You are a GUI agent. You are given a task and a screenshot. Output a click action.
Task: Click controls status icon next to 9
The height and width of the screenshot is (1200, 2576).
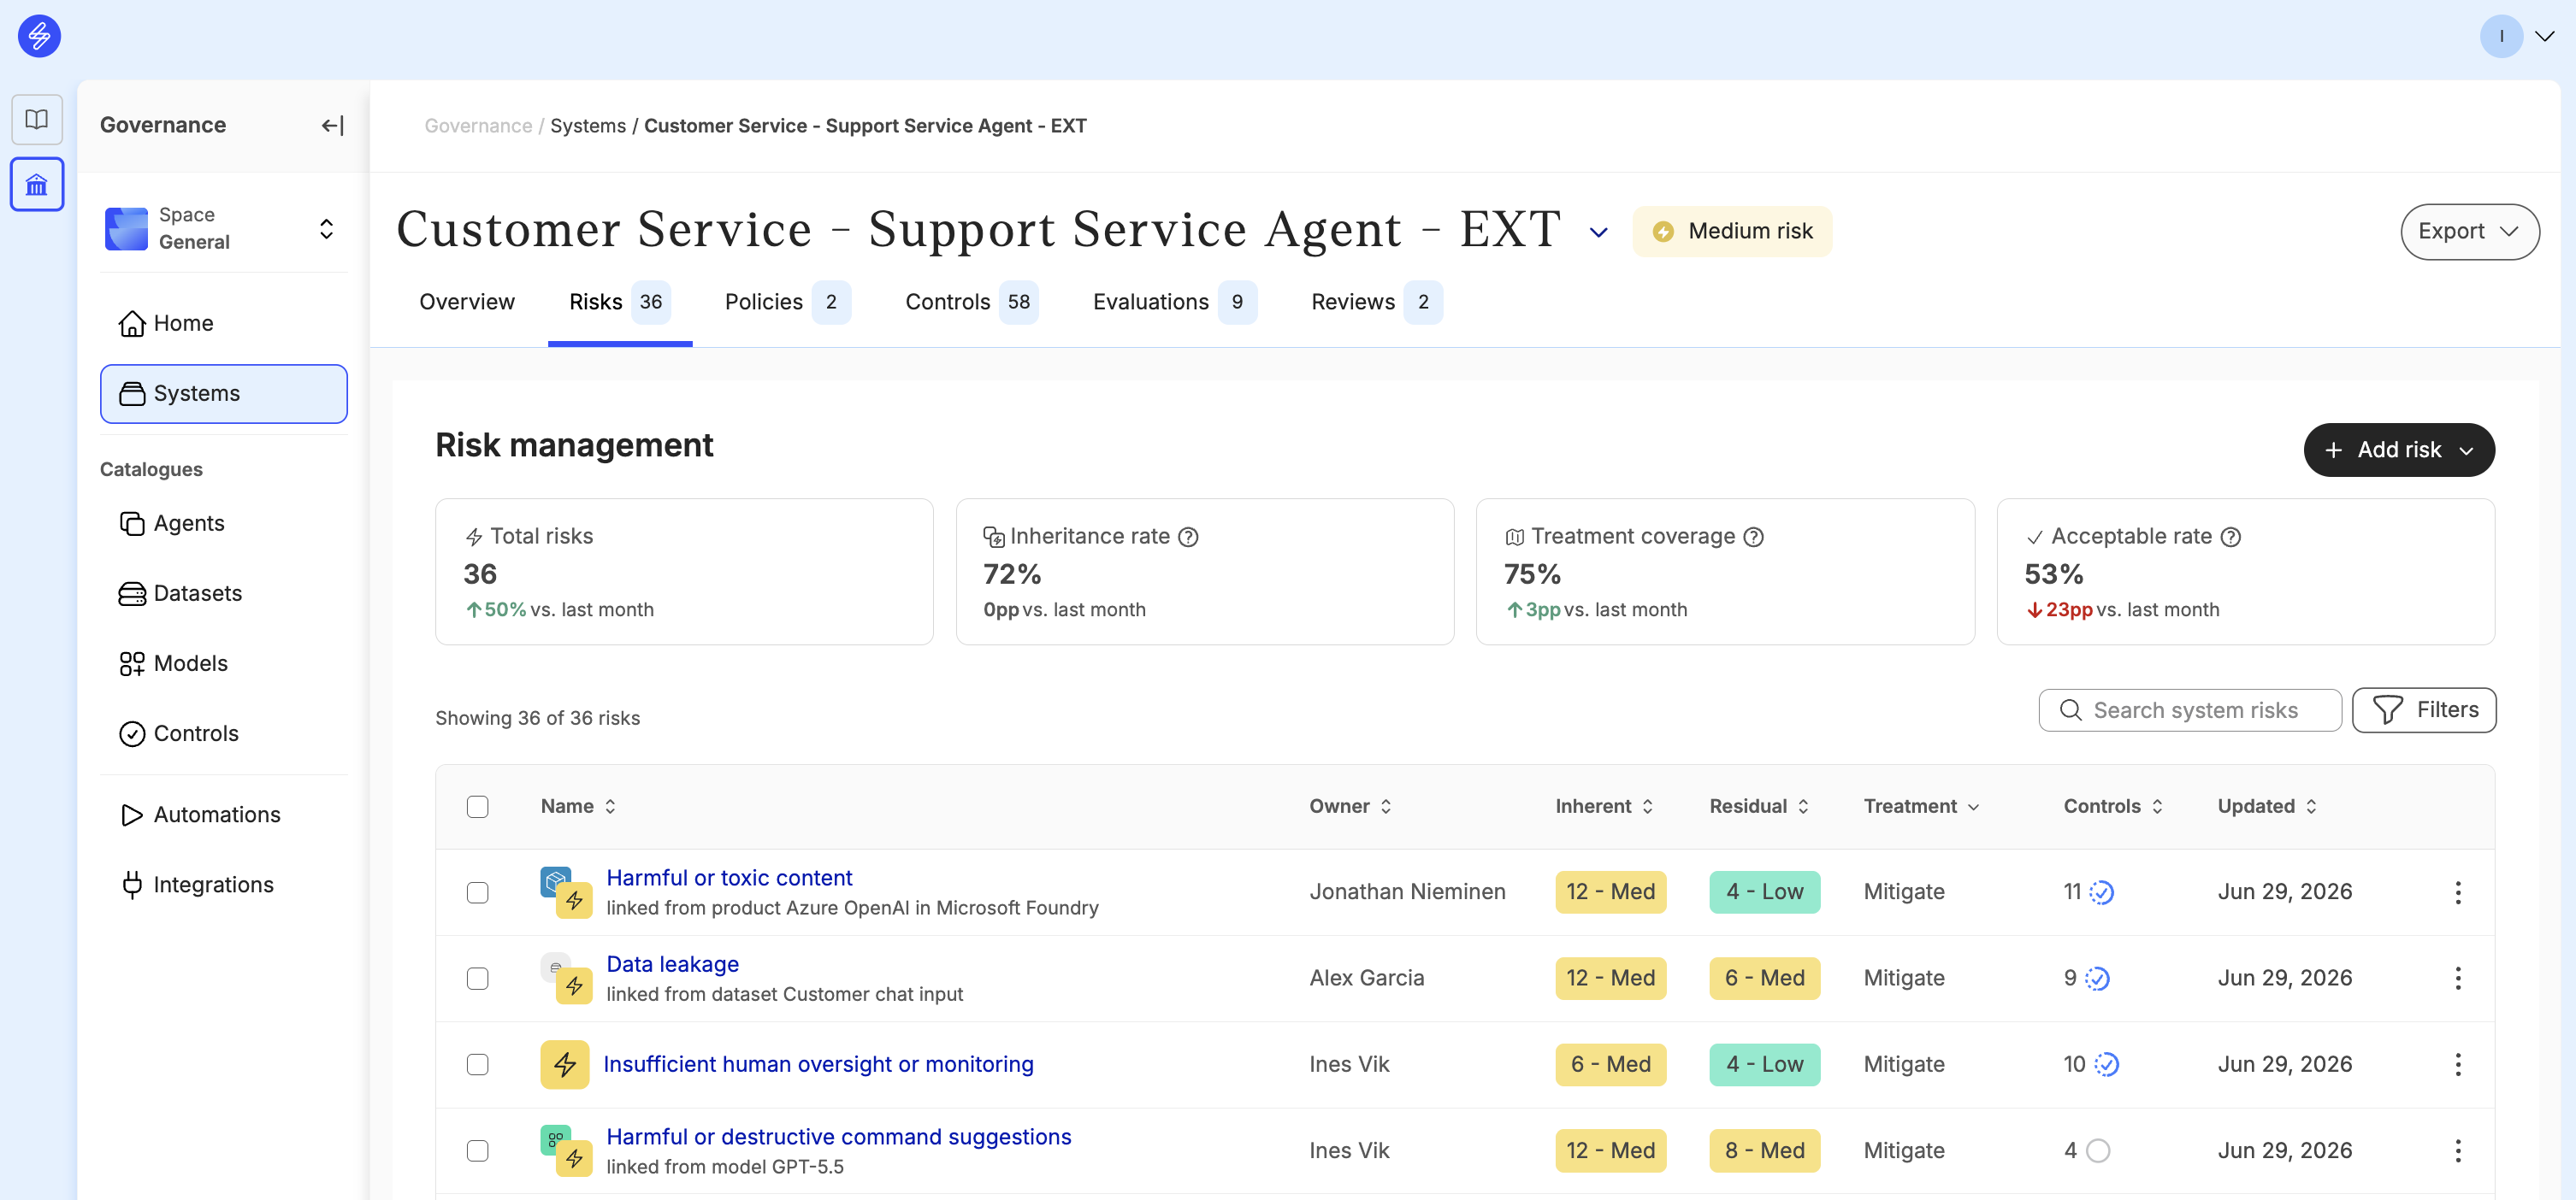click(2097, 978)
